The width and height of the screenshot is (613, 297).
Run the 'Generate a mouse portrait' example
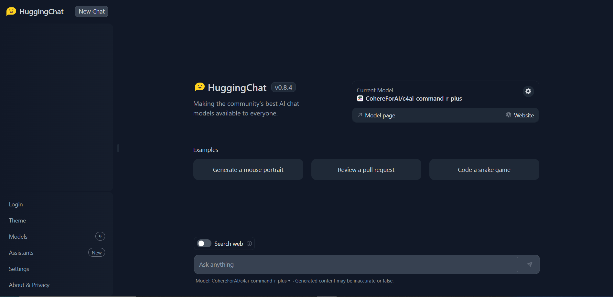tap(248, 169)
